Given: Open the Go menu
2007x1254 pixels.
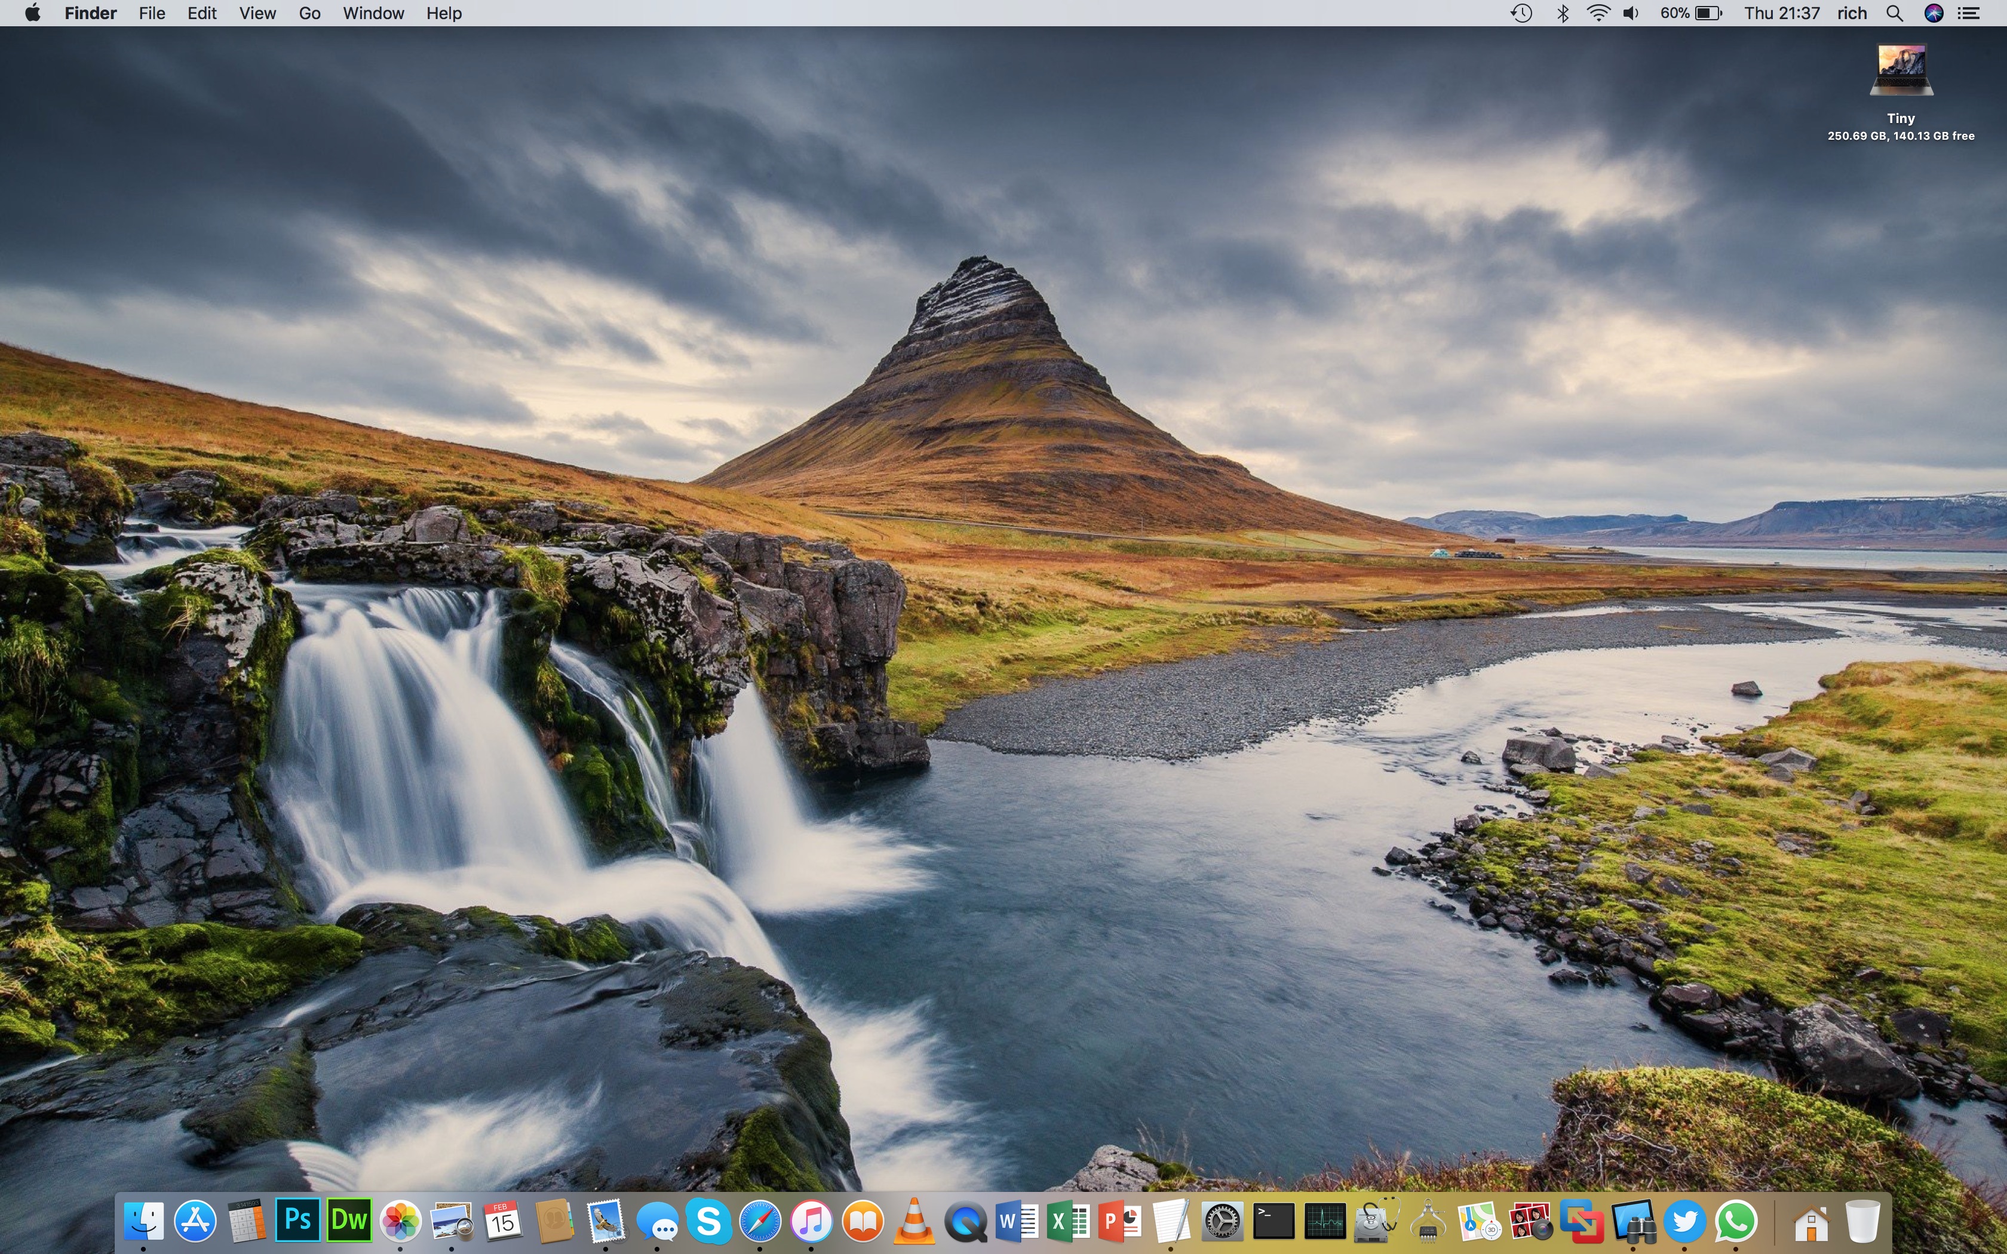Looking at the screenshot, I should [309, 13].
